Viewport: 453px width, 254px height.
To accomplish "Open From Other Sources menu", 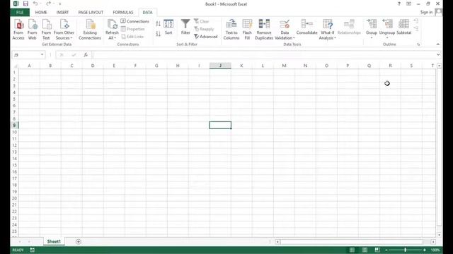I will 64,30.
